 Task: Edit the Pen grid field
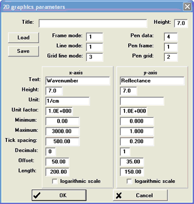[171, 57]
